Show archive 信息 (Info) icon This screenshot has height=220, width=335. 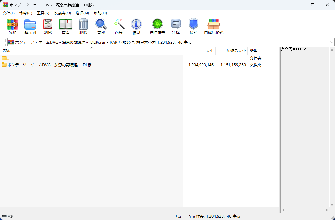pyautogui.click(x=136, y=26)
